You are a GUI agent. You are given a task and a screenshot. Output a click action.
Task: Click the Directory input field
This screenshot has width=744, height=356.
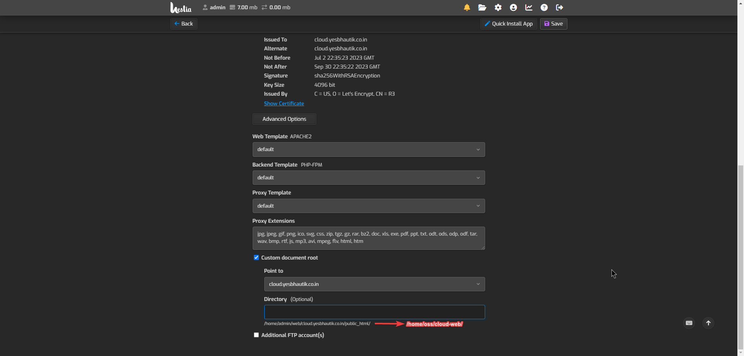pyautogui.click(x=374, y=312)
